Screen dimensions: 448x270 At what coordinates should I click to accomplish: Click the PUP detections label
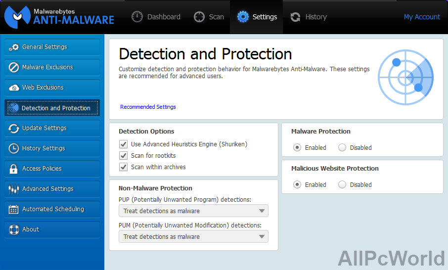(185, 200)
